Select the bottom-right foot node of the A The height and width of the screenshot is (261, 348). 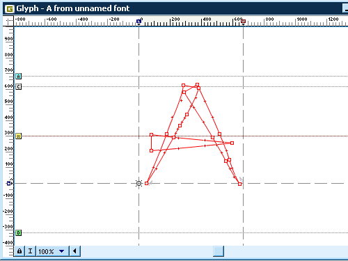tap(239, 184)
